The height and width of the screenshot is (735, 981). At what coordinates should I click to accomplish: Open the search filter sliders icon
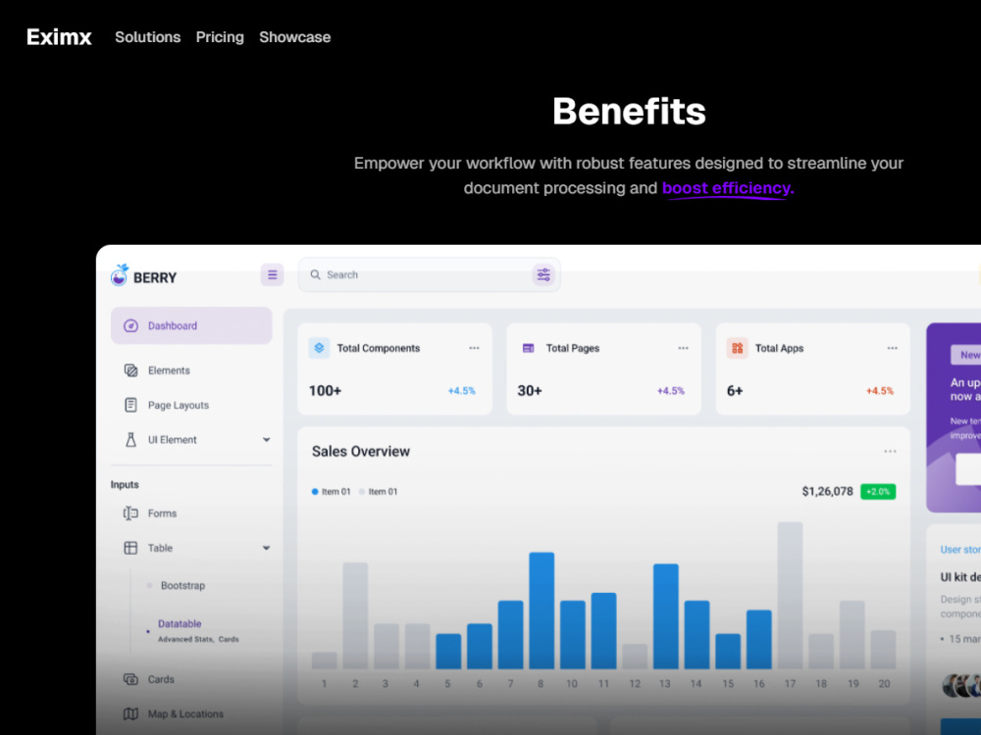point(543,274)
